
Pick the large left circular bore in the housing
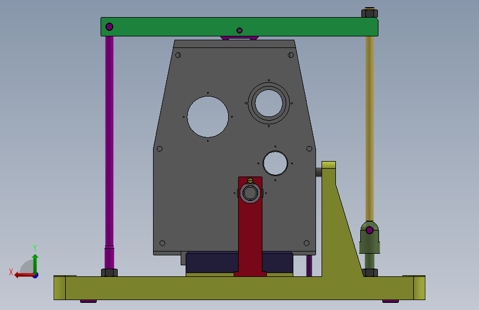(x=208, y=117)
